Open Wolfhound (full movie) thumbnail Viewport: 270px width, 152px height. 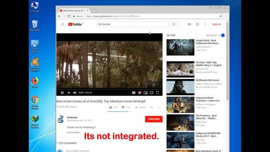pyautogui.click(x=180, y=87)
